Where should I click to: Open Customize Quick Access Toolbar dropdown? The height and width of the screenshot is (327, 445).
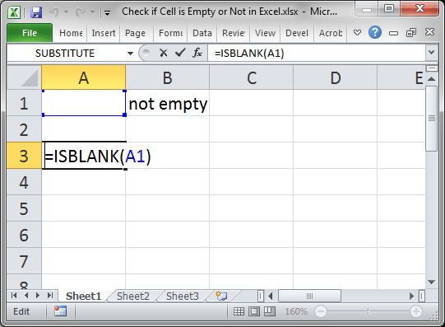coord(107,12)
